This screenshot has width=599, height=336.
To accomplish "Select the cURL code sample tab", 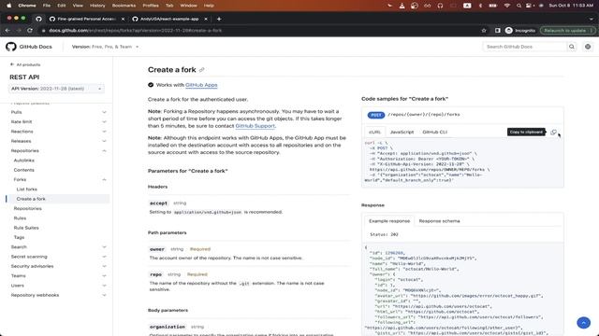I will click(x=374, y=132).
